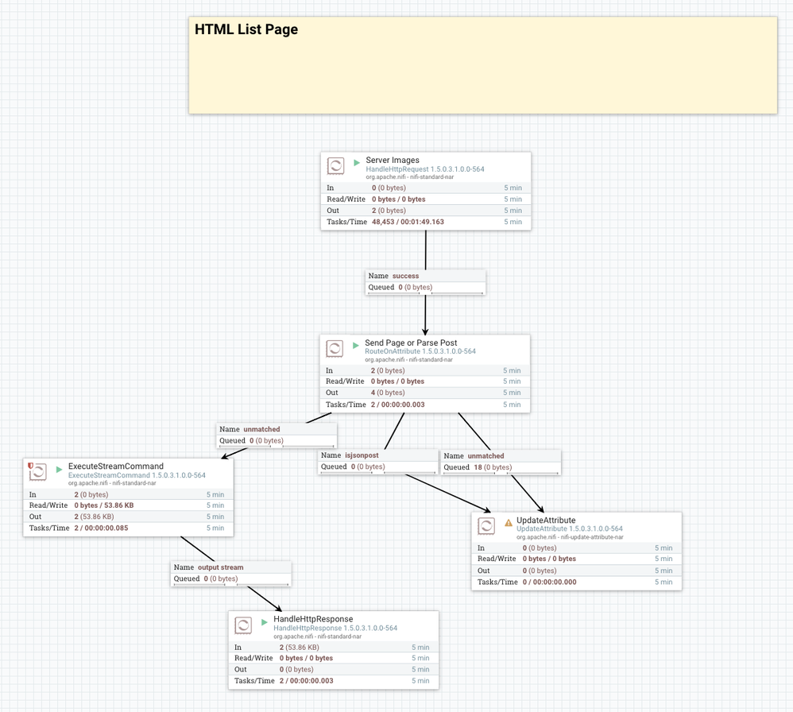Click the green run arrow on HandleHttpResponse
The width and height of the screenshot is (793, 712).
tap(263, 623)
